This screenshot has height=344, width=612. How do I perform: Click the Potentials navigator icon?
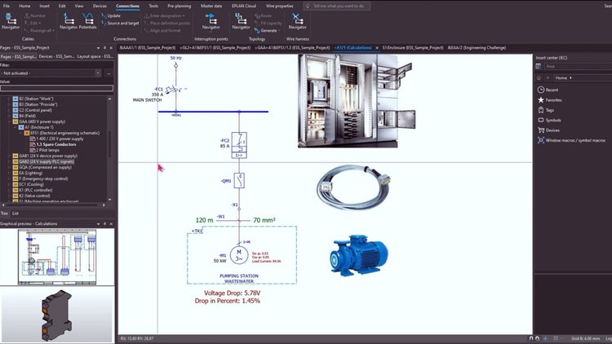(86, 20)
